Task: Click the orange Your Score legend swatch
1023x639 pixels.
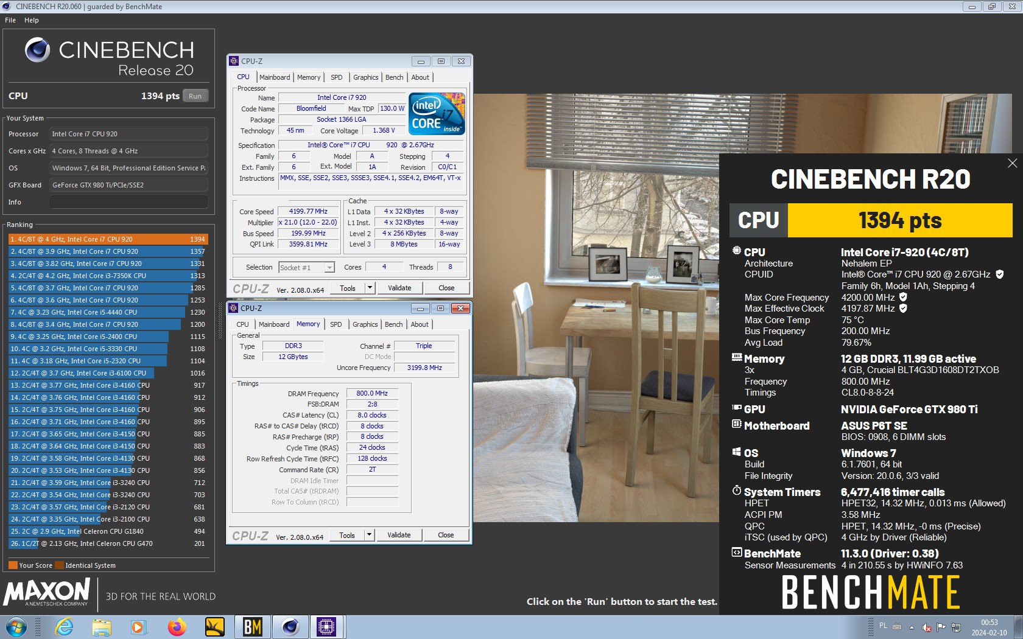Action: (13, 565)
